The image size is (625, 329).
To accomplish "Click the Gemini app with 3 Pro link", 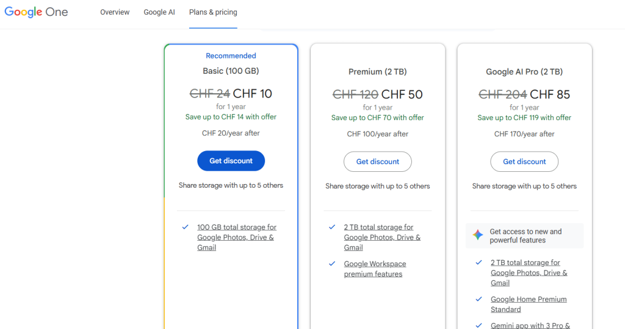I will tap(530, 325).
